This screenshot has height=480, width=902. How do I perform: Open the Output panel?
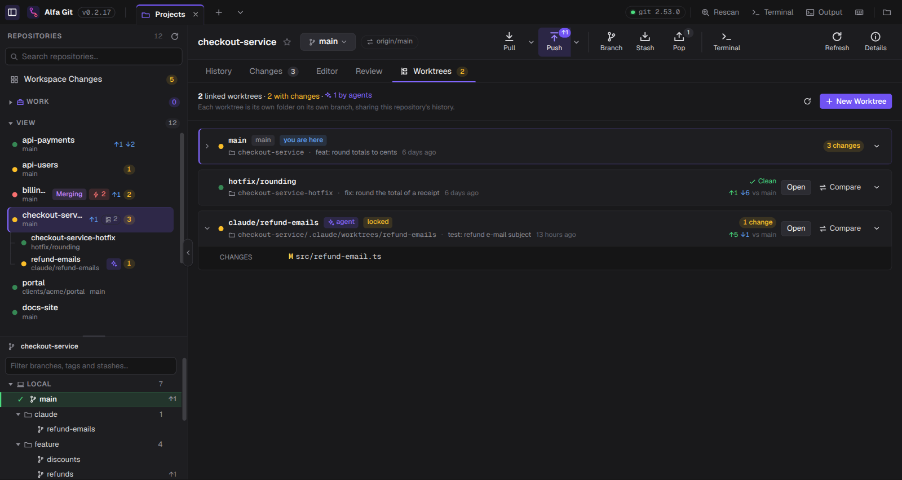coord(824,12)
